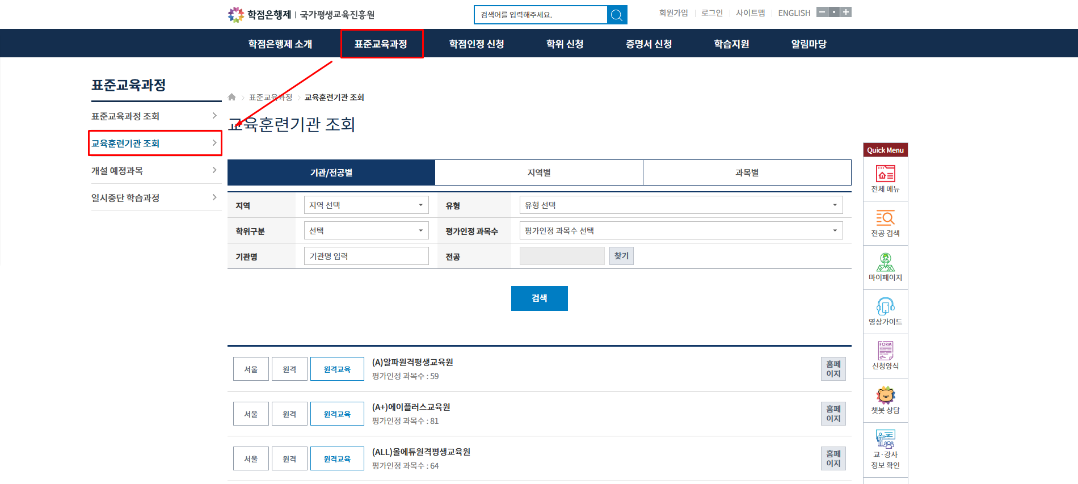The width and height of the screenshot is (1078, 484).
Task: Switch to 기관/전공별 tab
Action: coord(331,172)
